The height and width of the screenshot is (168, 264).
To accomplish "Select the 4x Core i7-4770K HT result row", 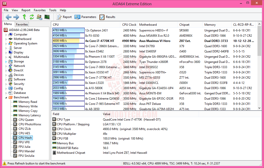I will (154, 41).
